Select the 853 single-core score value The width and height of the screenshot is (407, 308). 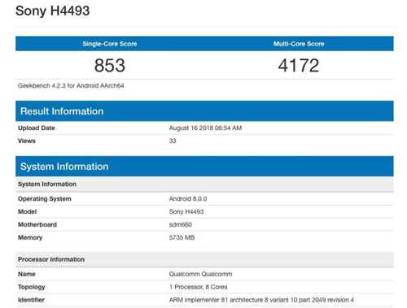(x=110, y=65)
